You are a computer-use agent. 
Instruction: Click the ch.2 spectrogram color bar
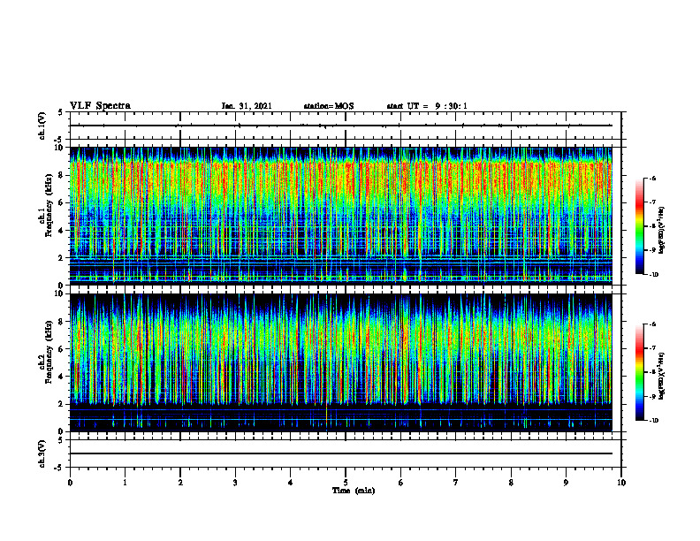pyautogui.click(x=639, y=372)
